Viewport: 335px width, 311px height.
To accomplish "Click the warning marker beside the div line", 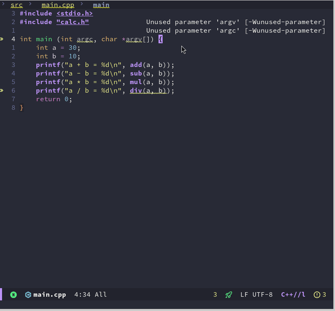I will (2, 91).
